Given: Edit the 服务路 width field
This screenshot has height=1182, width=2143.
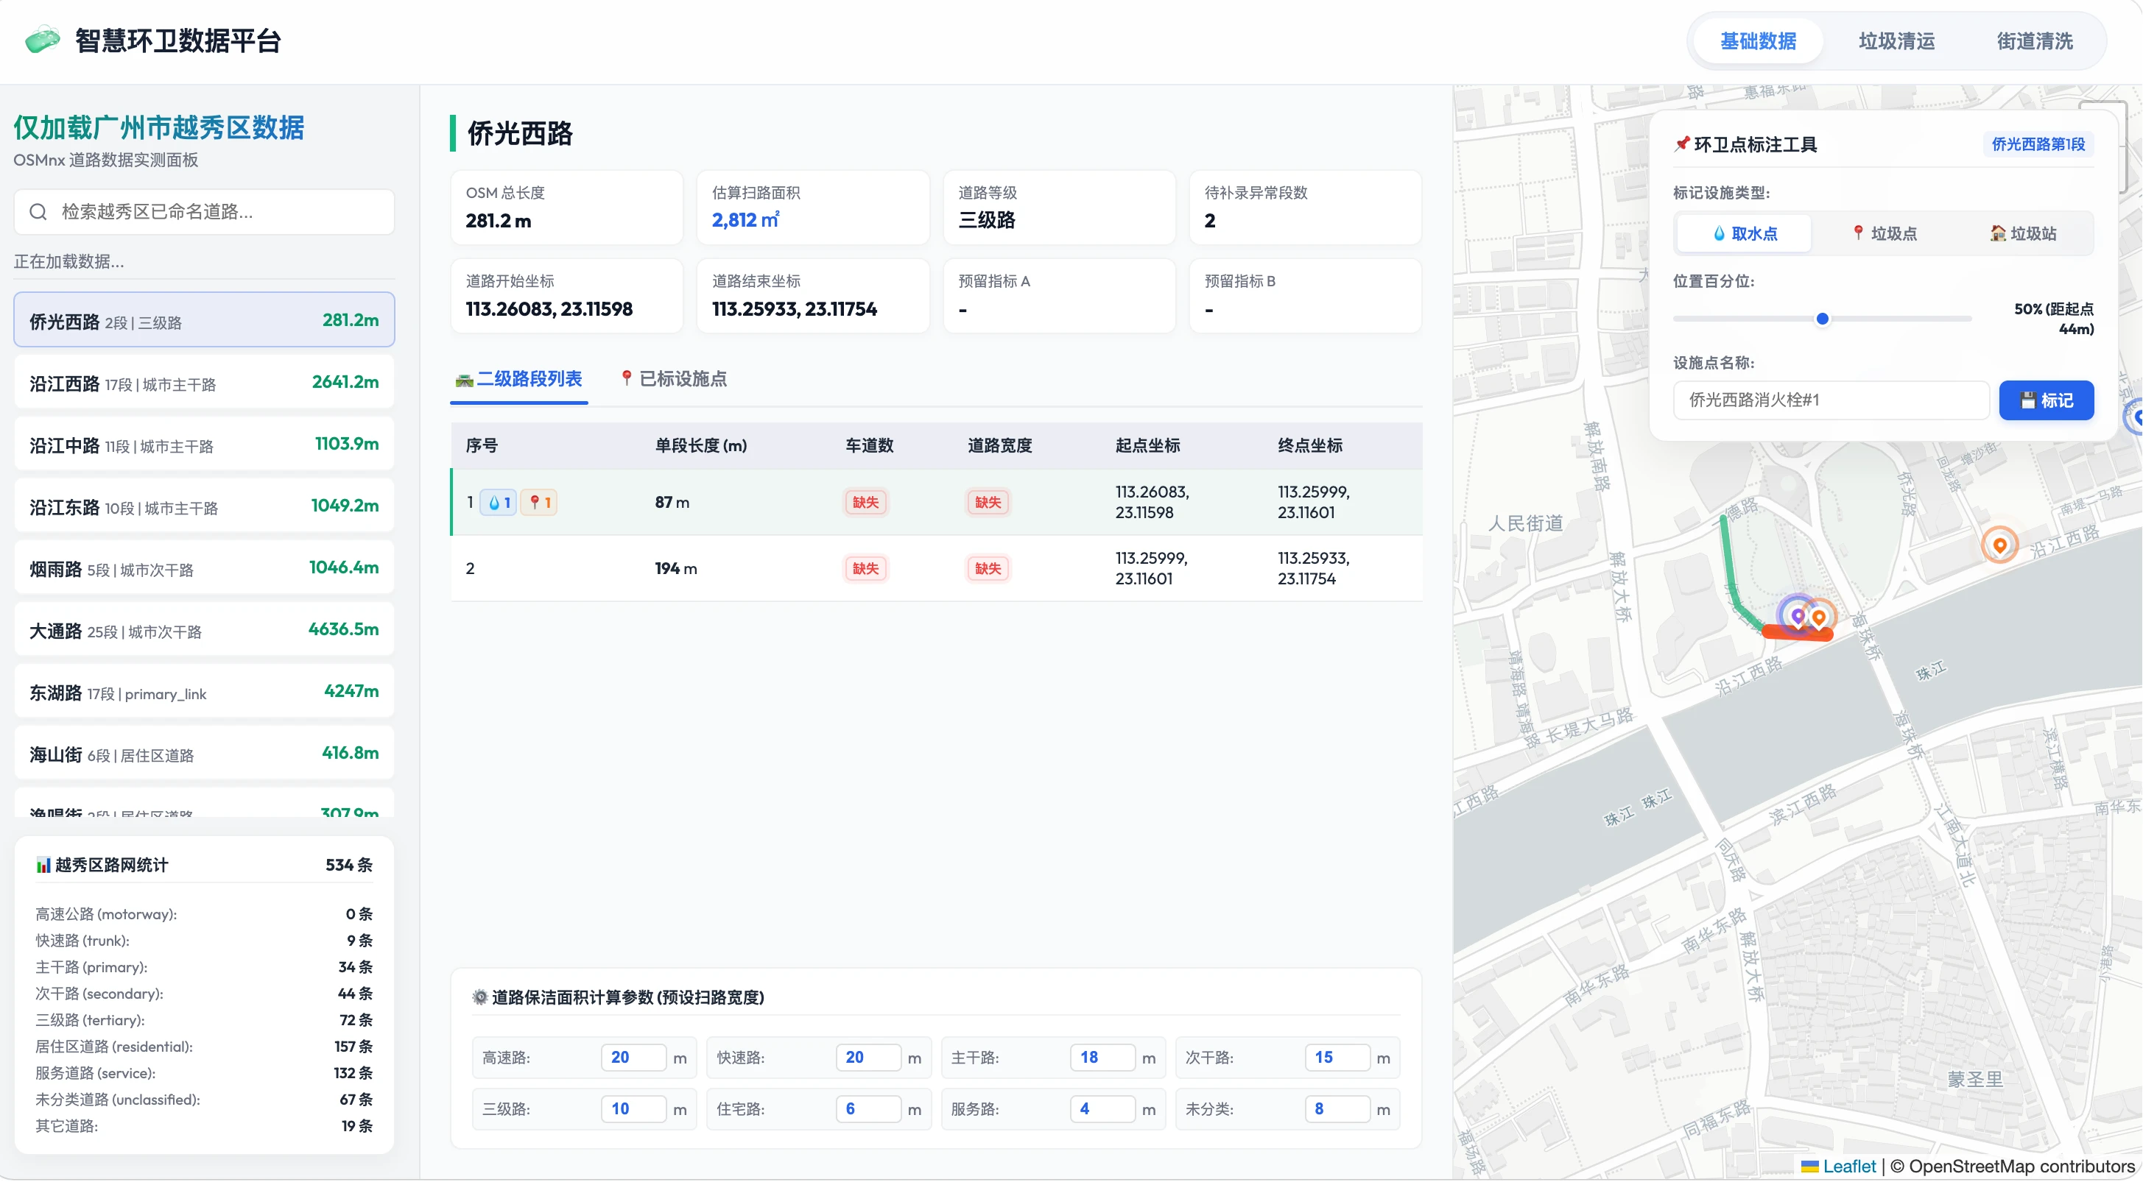Looking at the screenshot, I should point(1102,1110).
